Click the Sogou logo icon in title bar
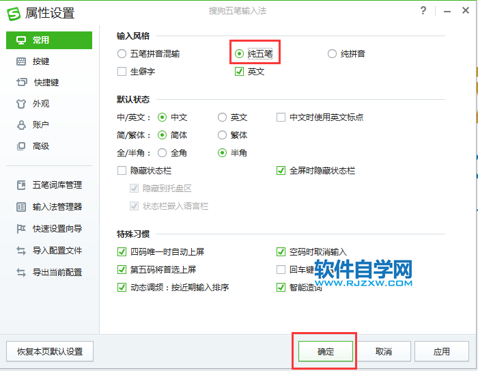The image size is (478, 371). [x=14, y=14]
